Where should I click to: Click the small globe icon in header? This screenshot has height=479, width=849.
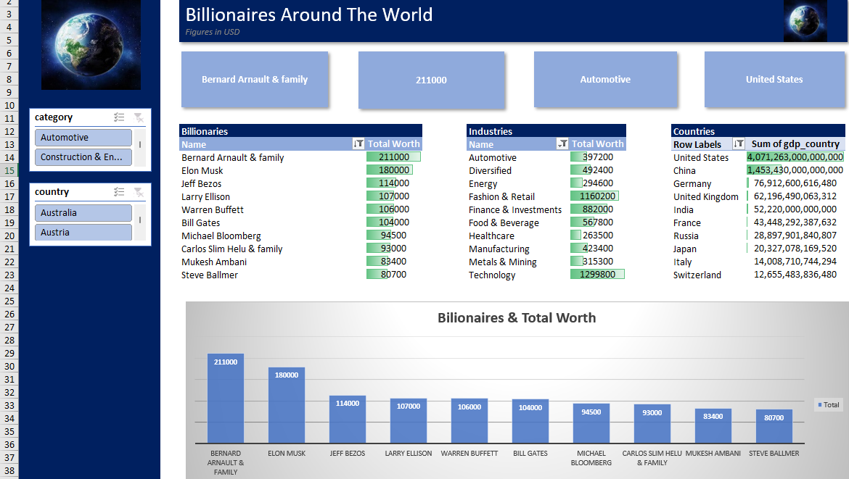pyautogui.click(x=805, y=21)
